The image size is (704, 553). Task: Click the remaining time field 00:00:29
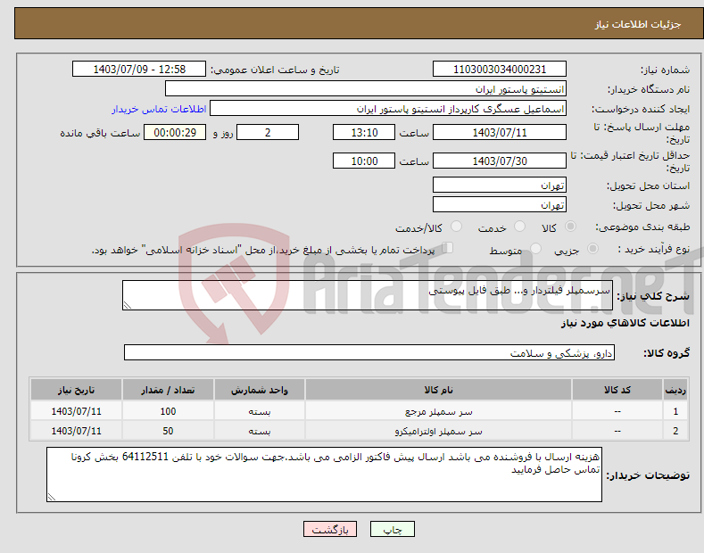coord(175,132)
